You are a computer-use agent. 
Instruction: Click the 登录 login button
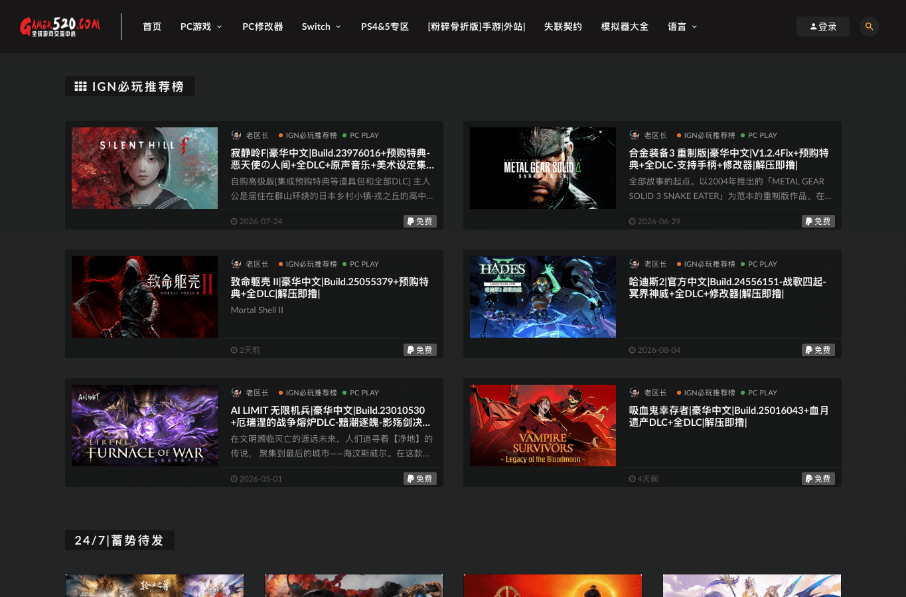point(823,27)
